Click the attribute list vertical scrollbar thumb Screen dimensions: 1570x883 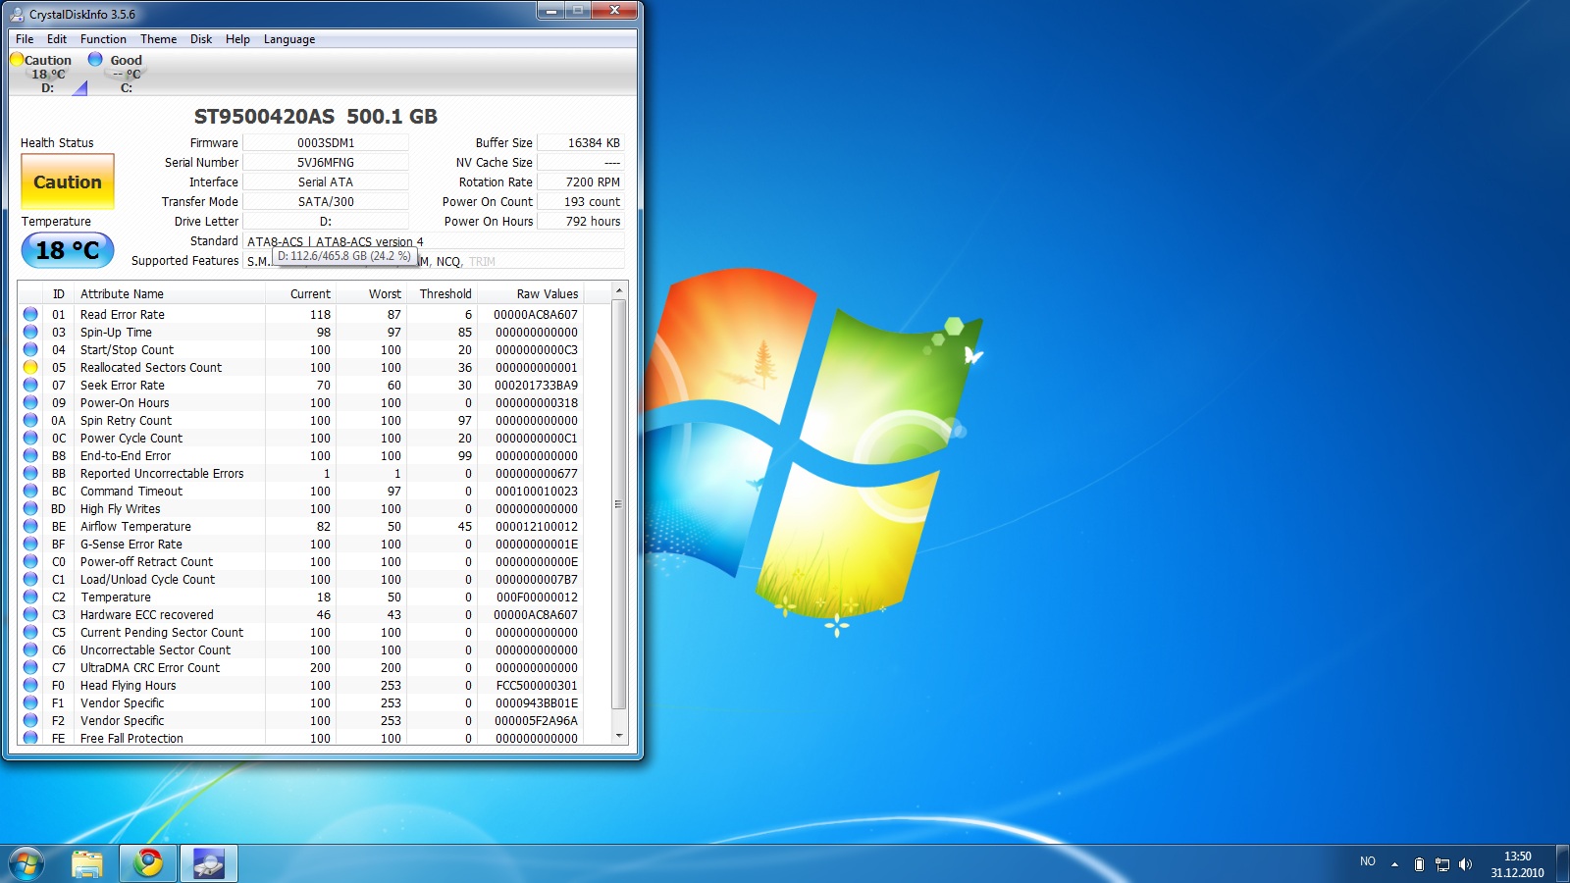coord(619,504)
